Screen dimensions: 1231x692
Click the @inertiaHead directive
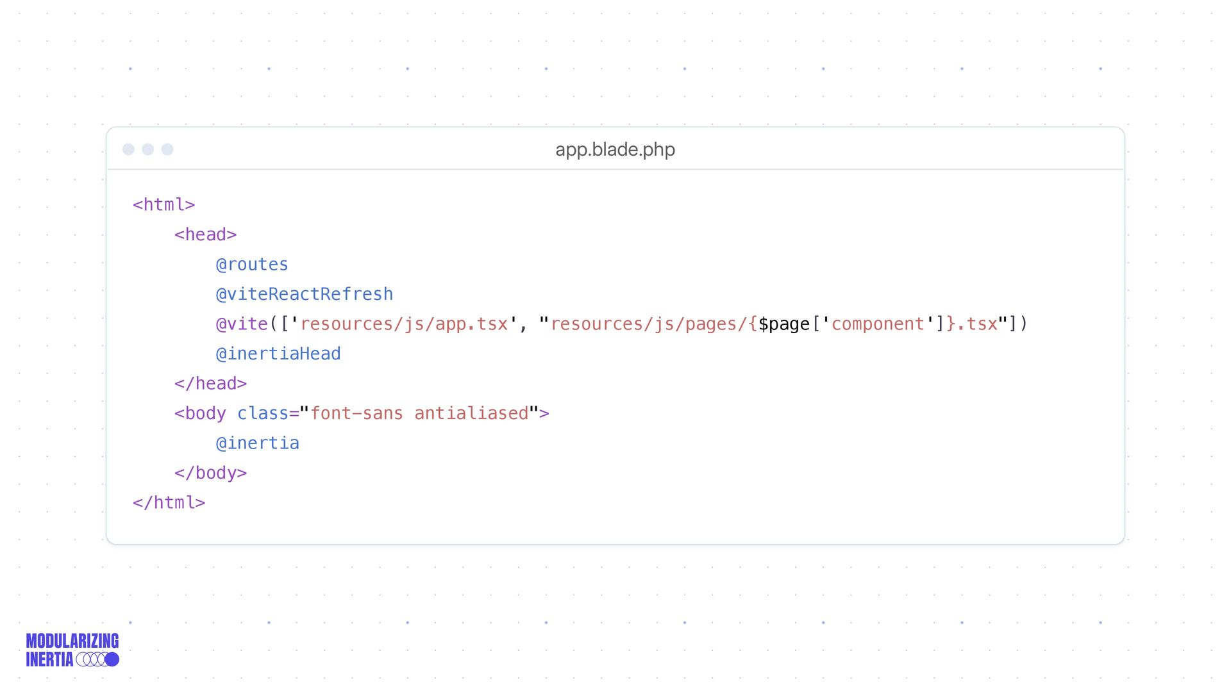tap(278, 354)
